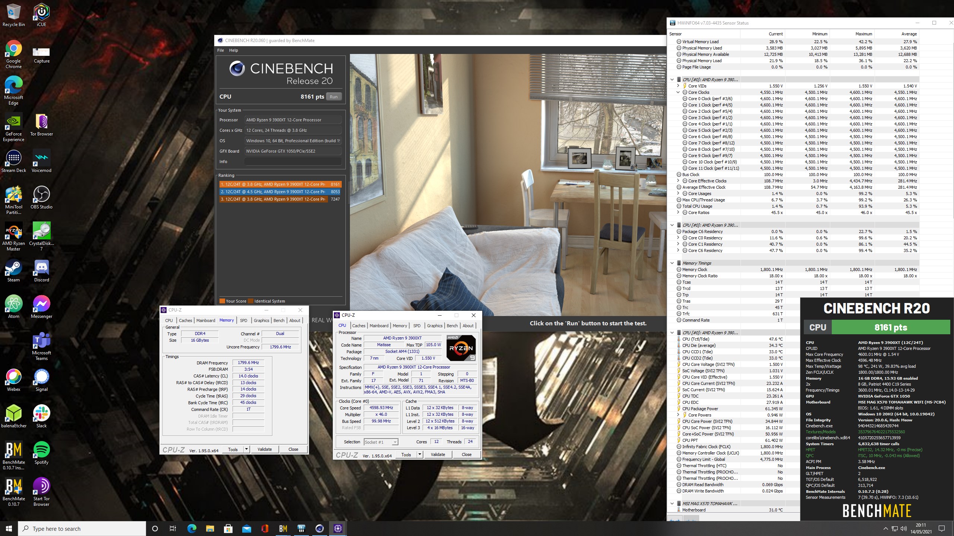
Task: Open Tor Browser desktop shortcut
Action: click(41, 125)
